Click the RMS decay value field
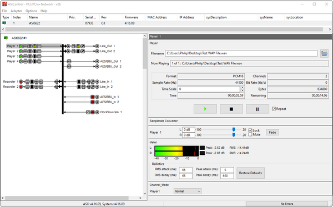 [185, 176]
